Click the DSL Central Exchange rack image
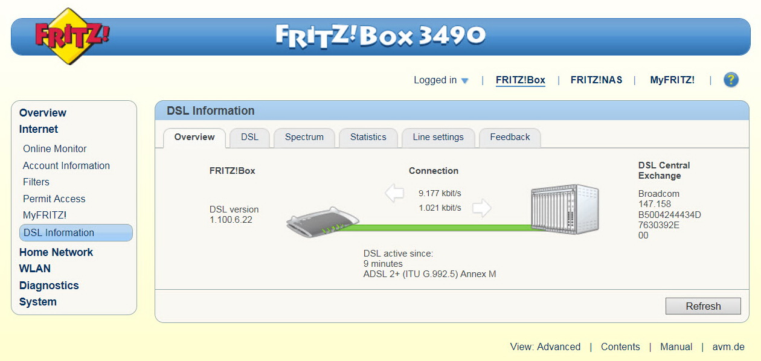This screenshot has width=761, height=361. [x=565, y=209]
